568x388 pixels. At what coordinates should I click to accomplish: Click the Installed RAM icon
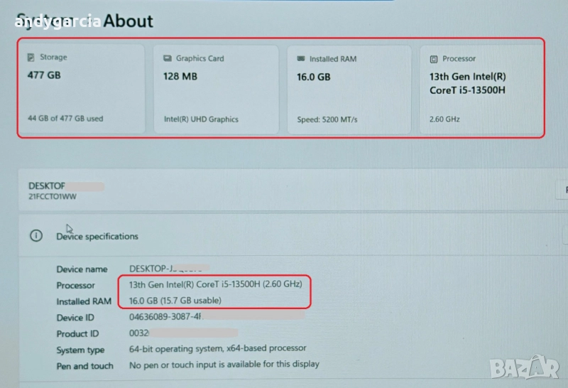[301, 59]
